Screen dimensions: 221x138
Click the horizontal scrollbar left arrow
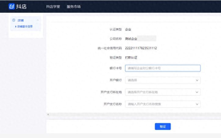point(48,114)
